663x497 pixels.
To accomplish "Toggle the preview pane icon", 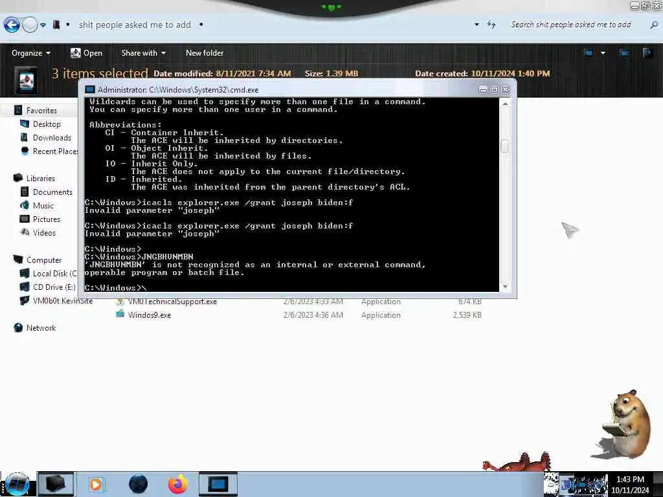I will [x=624, y=53].
